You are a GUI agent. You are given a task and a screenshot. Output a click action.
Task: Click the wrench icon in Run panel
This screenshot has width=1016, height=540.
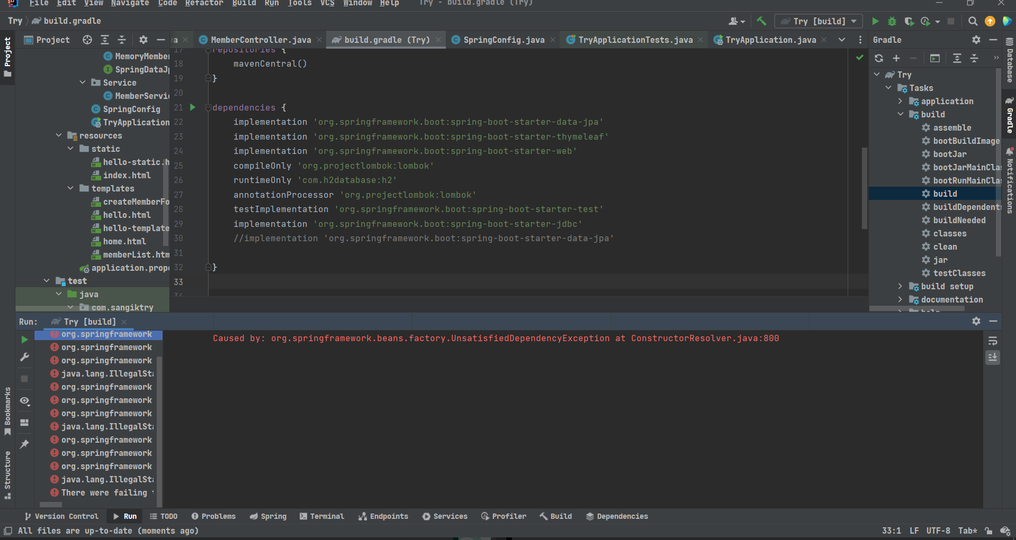point(24,358)
